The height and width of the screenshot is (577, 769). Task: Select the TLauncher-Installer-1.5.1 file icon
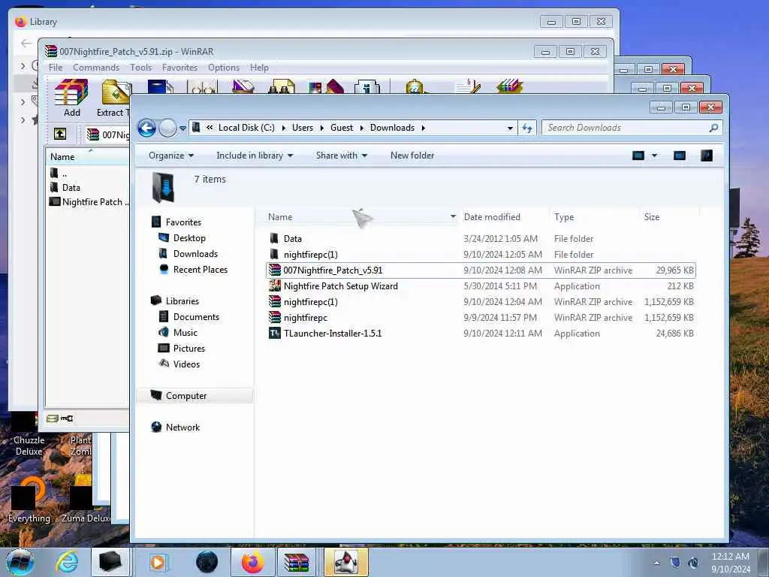(275, 333)
